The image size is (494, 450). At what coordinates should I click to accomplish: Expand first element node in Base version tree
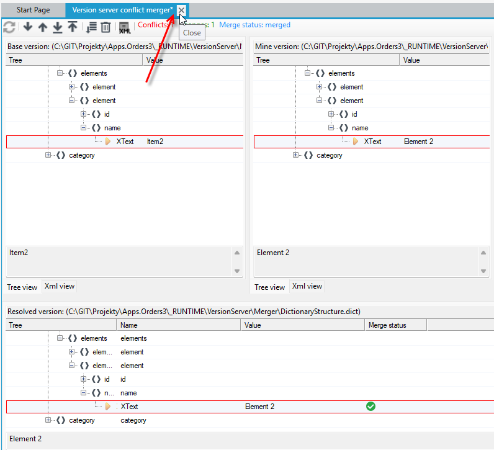(x=71, y=87)
